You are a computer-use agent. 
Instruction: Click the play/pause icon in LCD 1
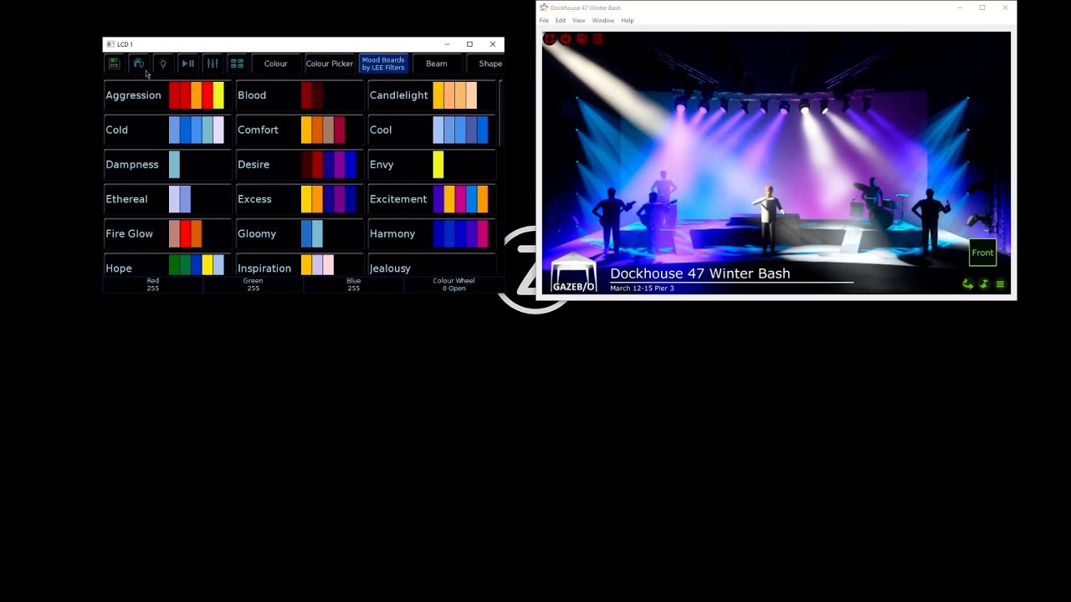coord(188,64)
